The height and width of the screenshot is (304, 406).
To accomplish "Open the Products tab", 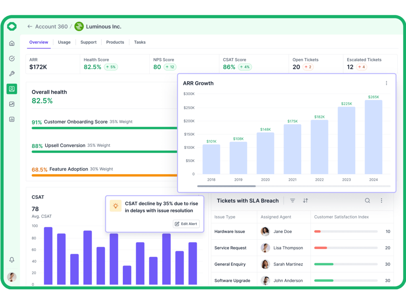I will click(x=115, y=42).
